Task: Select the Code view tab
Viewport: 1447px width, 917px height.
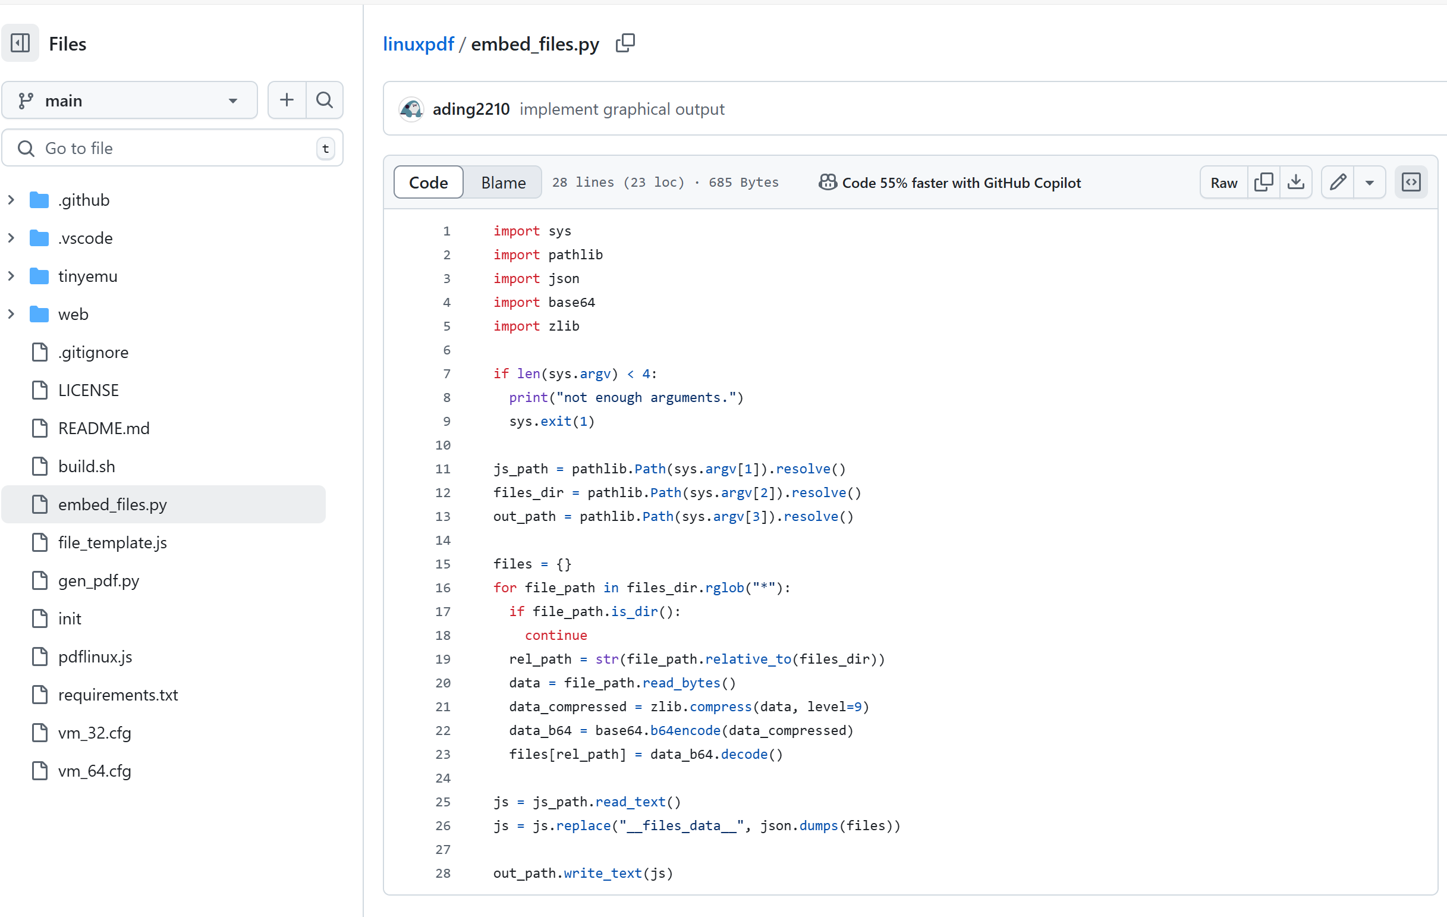Action: [428, 182]
